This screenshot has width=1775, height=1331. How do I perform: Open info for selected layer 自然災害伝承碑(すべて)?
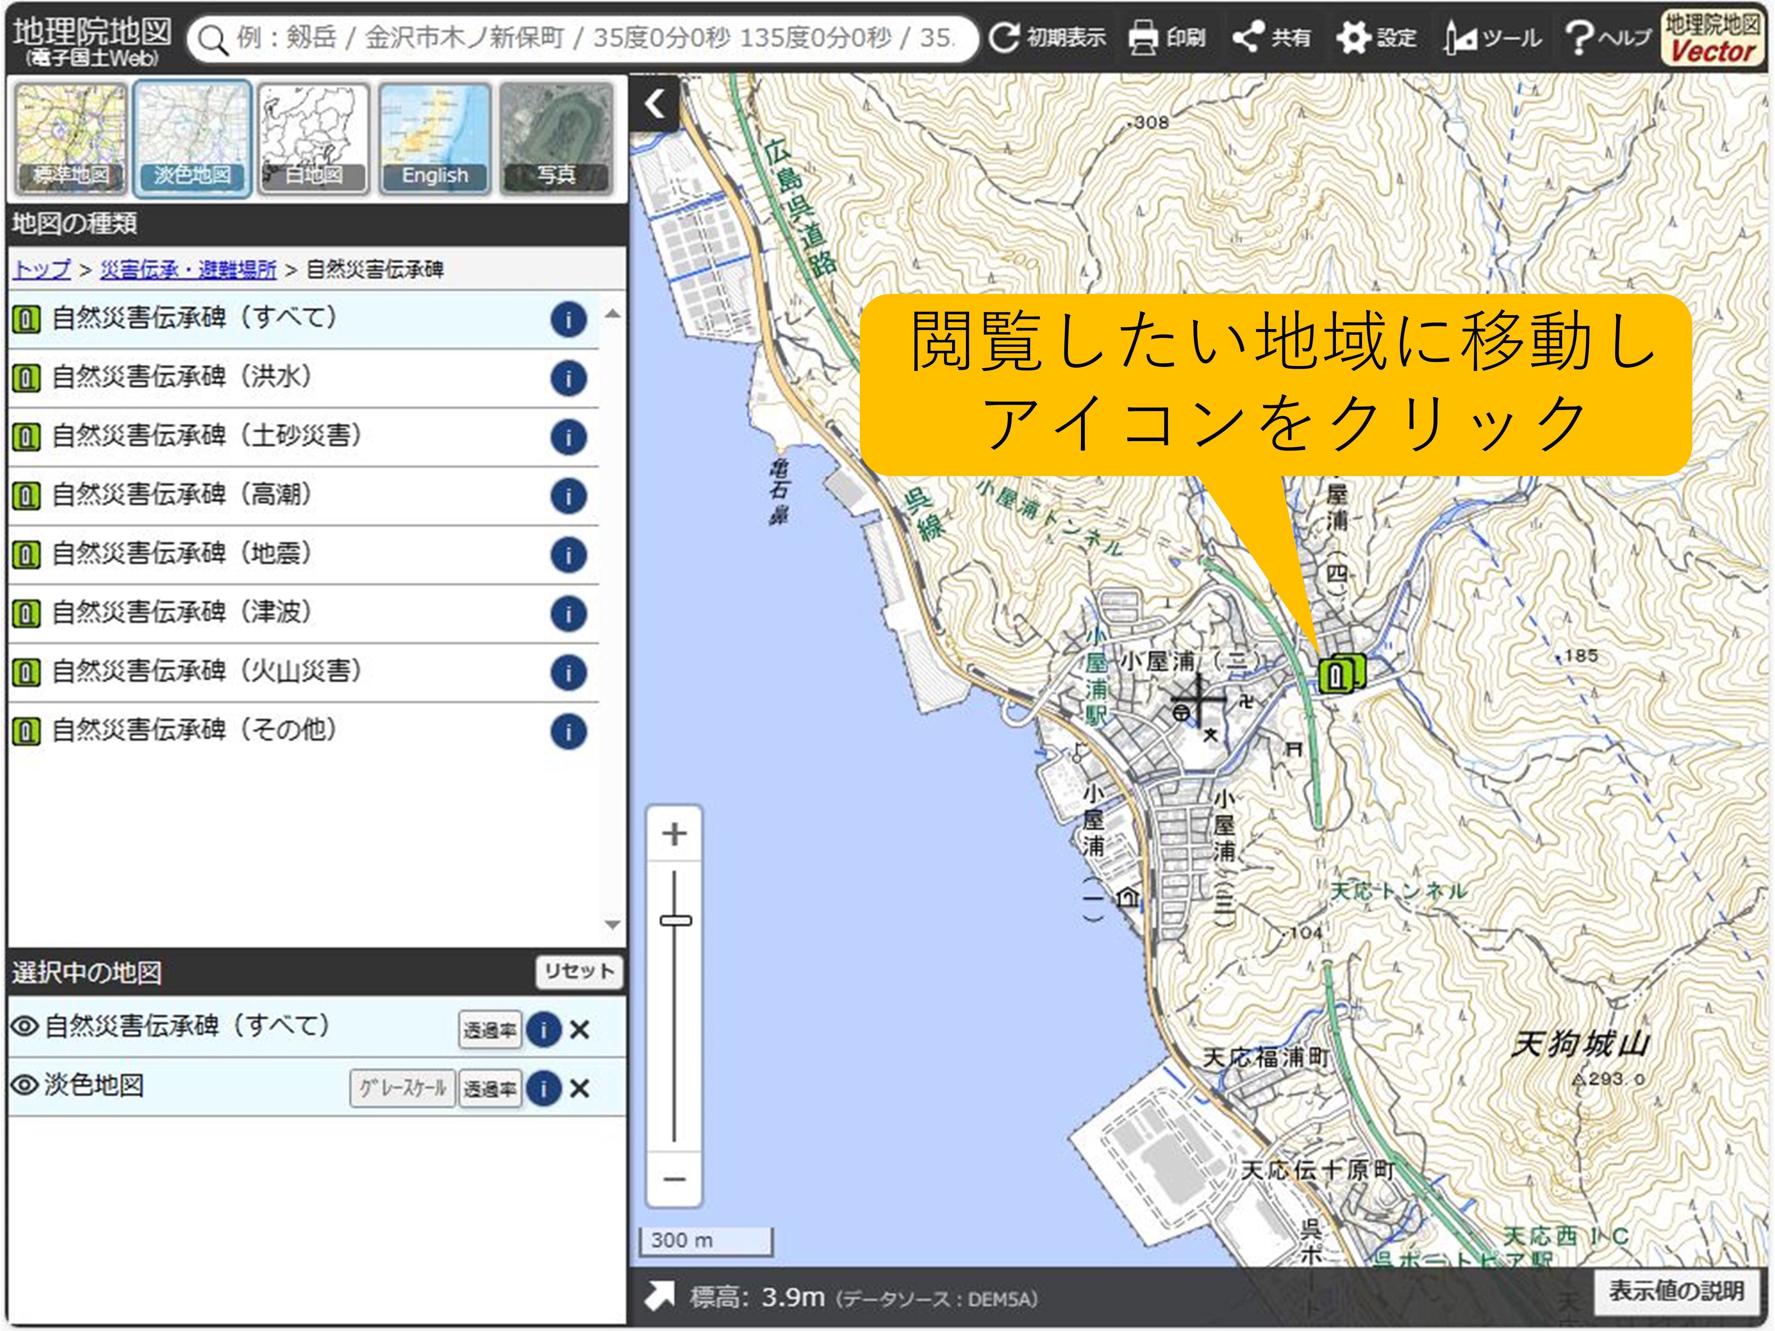pos(544,1029)
